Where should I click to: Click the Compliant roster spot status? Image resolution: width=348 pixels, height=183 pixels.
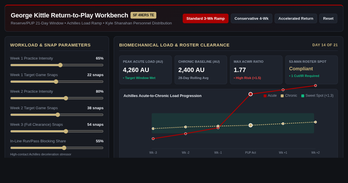tap(301, 69)
